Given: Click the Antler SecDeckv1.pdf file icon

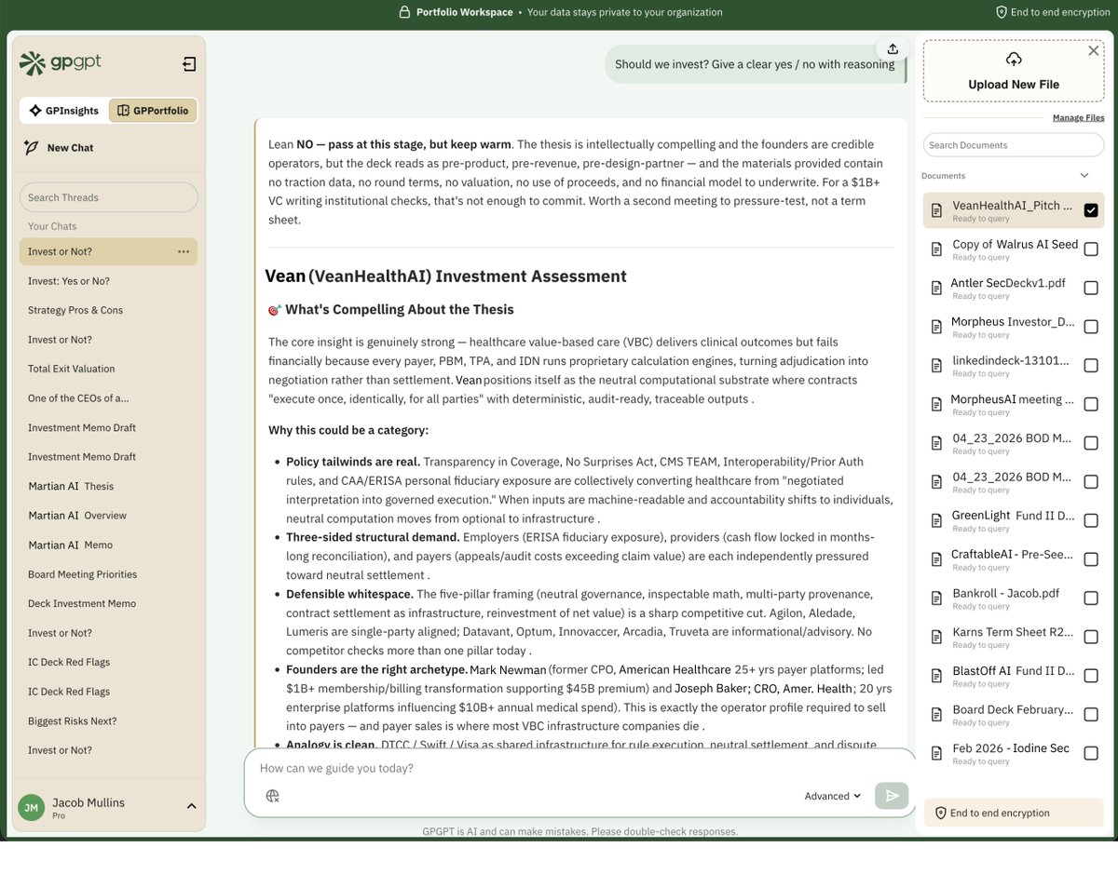Looking at the screenshot, I should coord(937,288).
